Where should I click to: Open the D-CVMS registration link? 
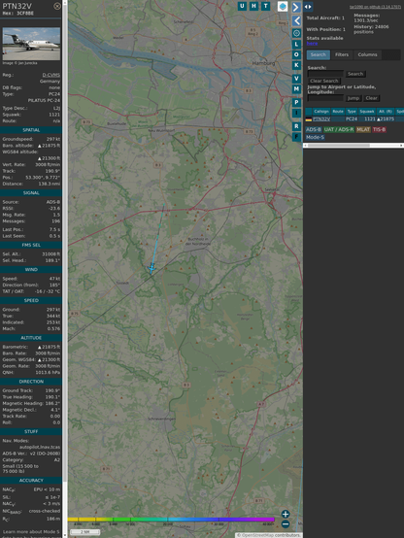point(51,75)
